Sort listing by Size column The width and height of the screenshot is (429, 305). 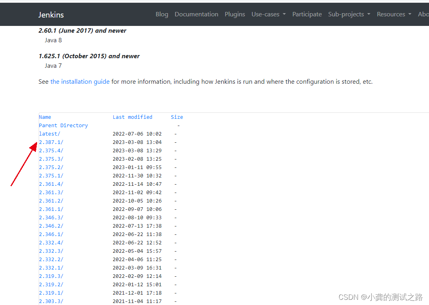coord(177,117)
